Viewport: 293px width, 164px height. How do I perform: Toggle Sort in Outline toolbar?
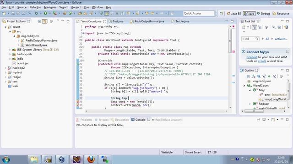pos(253,76)
